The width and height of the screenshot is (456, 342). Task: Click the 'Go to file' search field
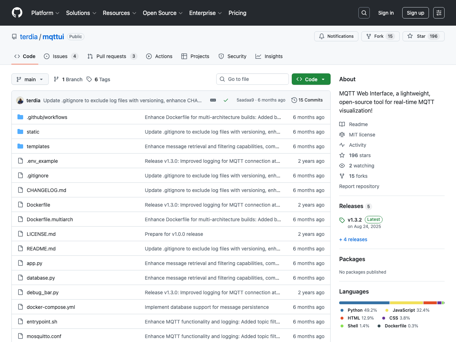[252, 79]
